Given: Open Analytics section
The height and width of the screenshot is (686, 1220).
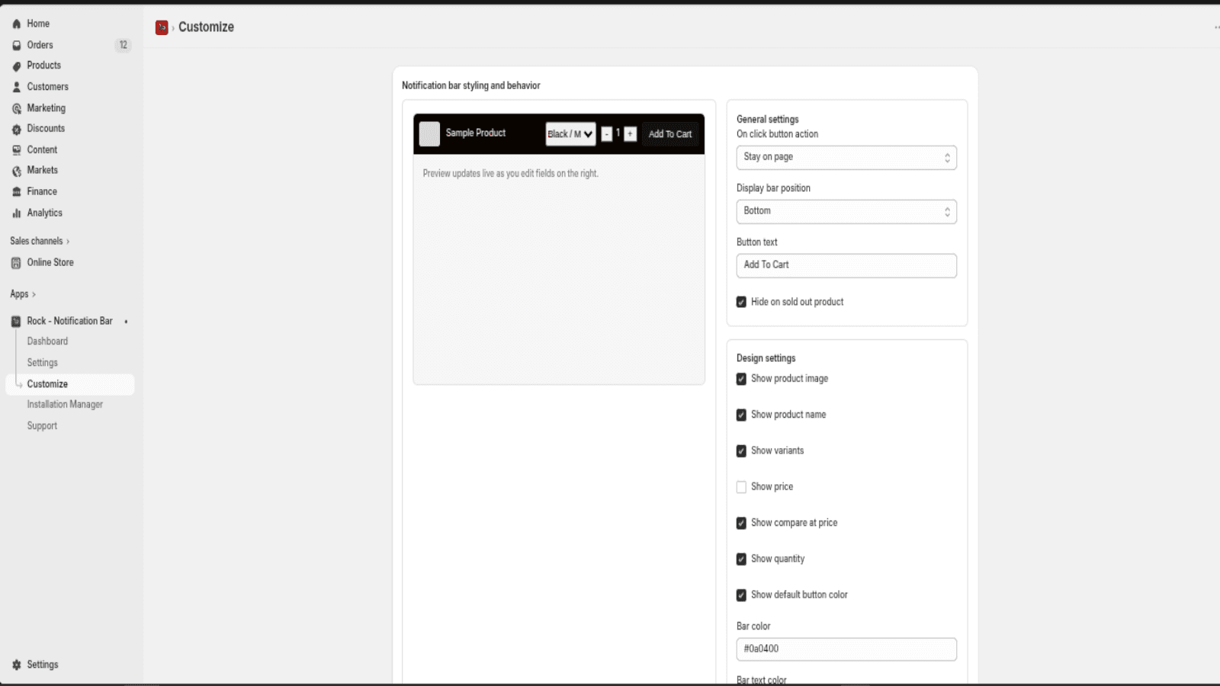Looking at the screenshot, I should click(45, 213).
